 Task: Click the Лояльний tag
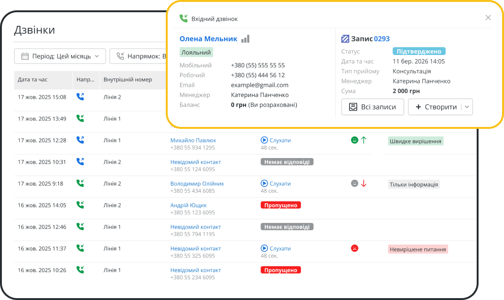point(196,52)
